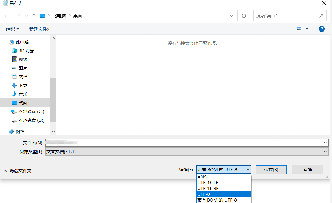Image resolution: width=332 pixels, height=203 pixels.
Task: Open the 保存类型 combo box
Action: tap(187, 152)
